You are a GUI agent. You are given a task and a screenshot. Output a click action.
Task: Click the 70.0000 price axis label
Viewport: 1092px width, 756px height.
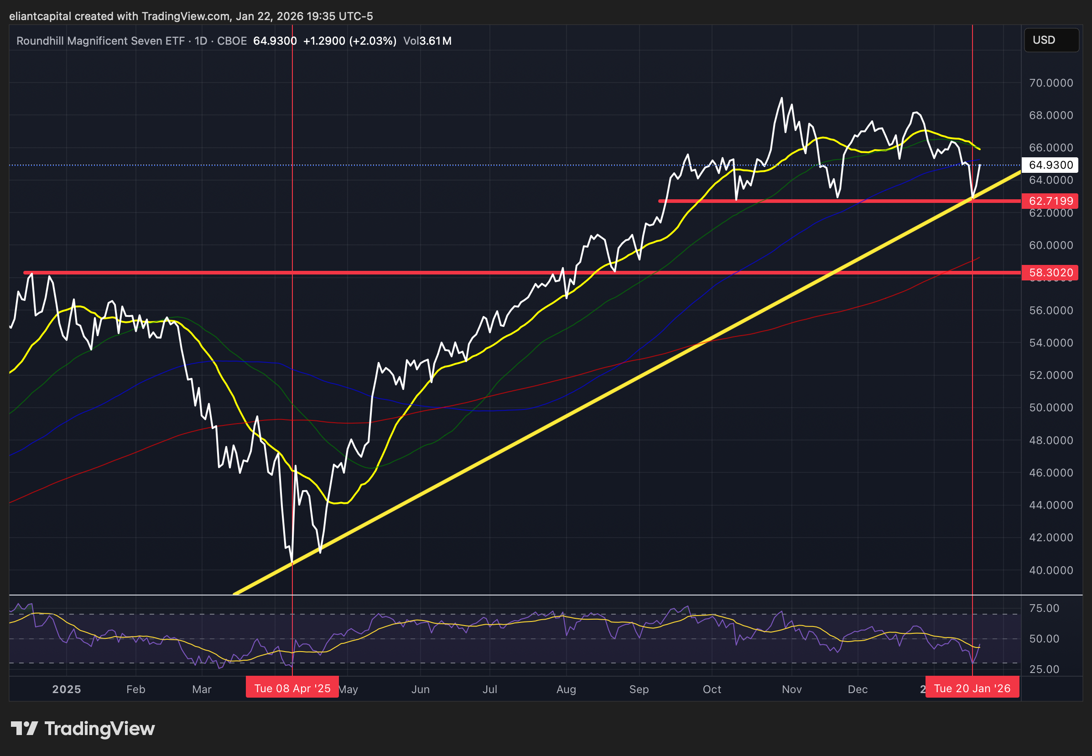click(1050, 83)
